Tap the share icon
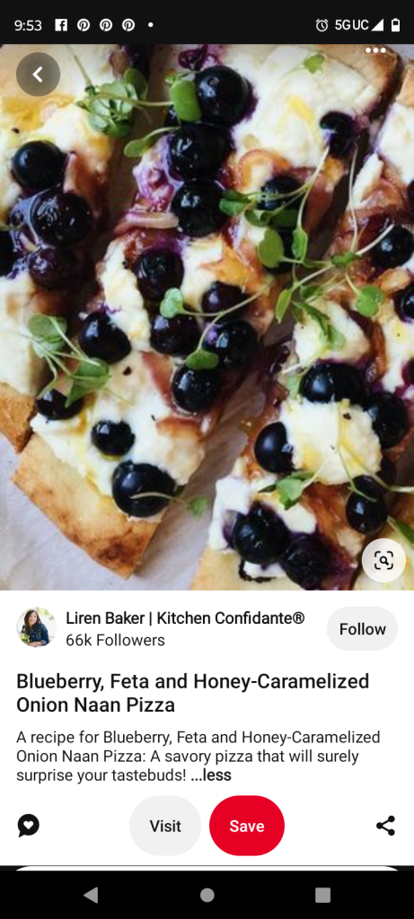This screenshot has width=414, height=919. tap(385, 826)
